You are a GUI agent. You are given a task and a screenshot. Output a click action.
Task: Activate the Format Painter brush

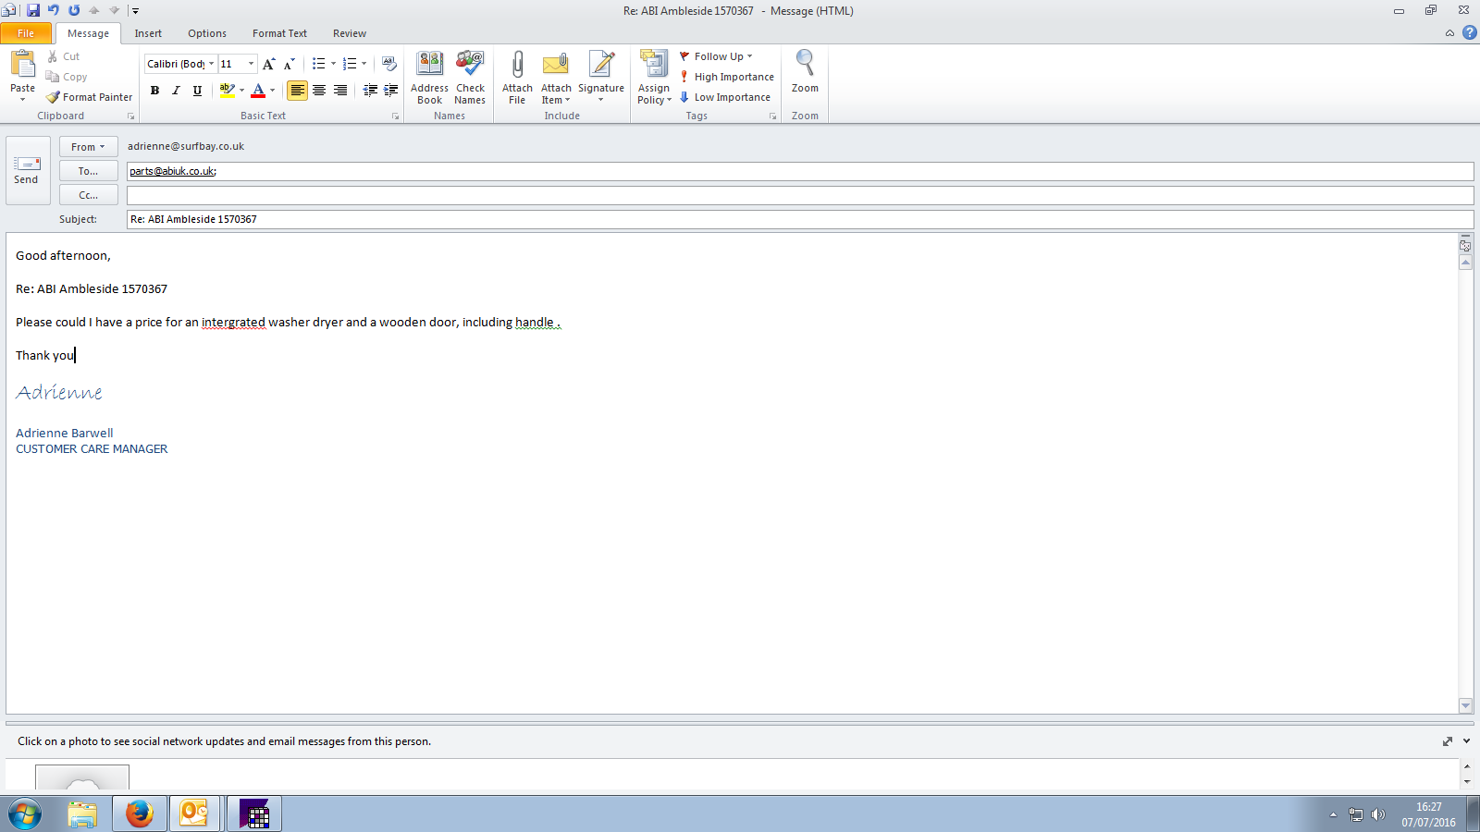90,97
